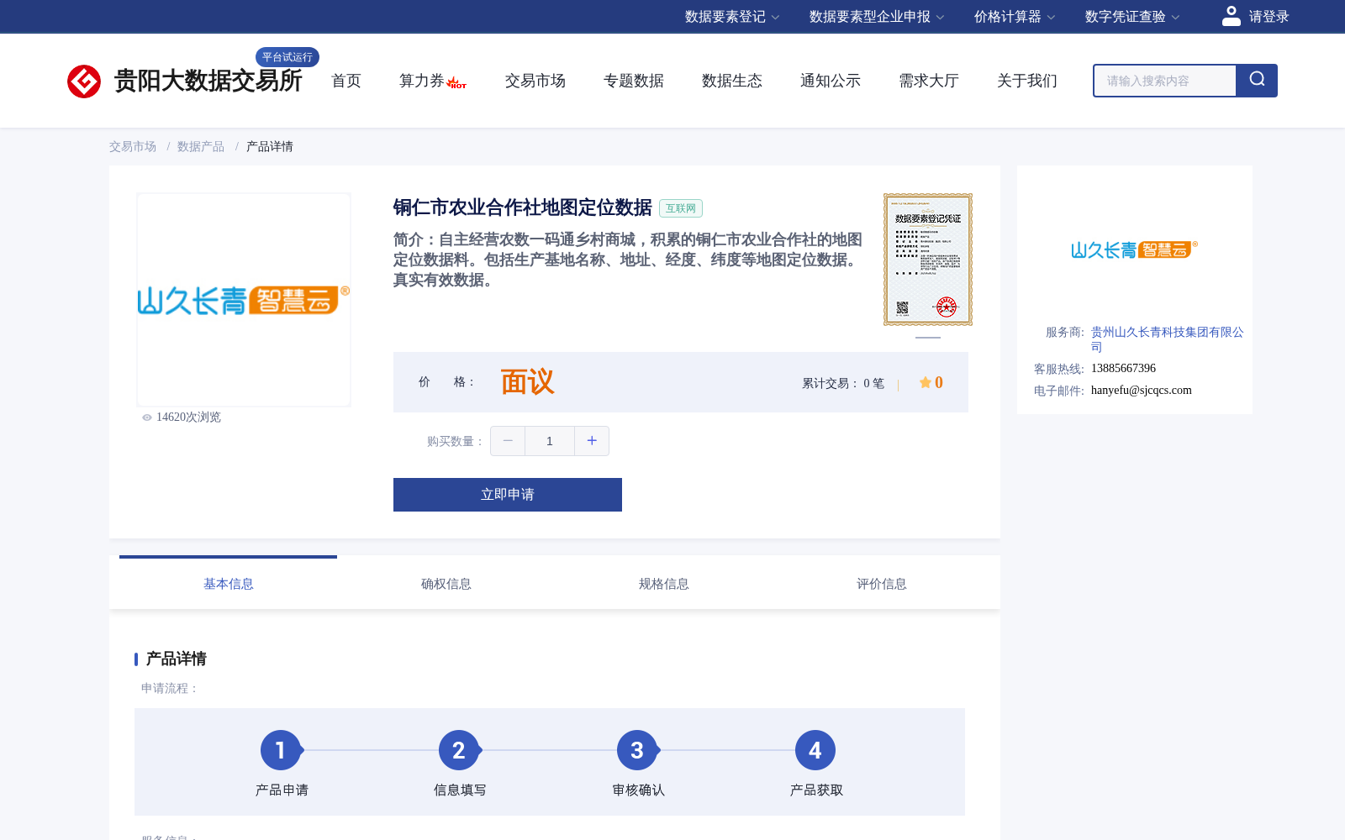Click the minus quantity button

[508, 441]
